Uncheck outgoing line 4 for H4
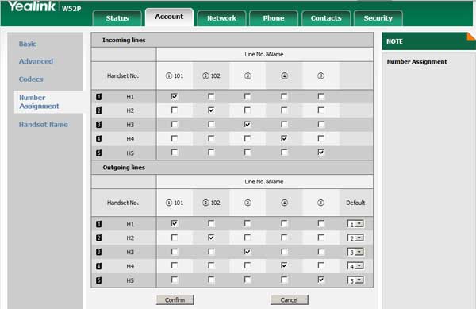The width and height of the screenshot is (476, 309). click(284, 265)
